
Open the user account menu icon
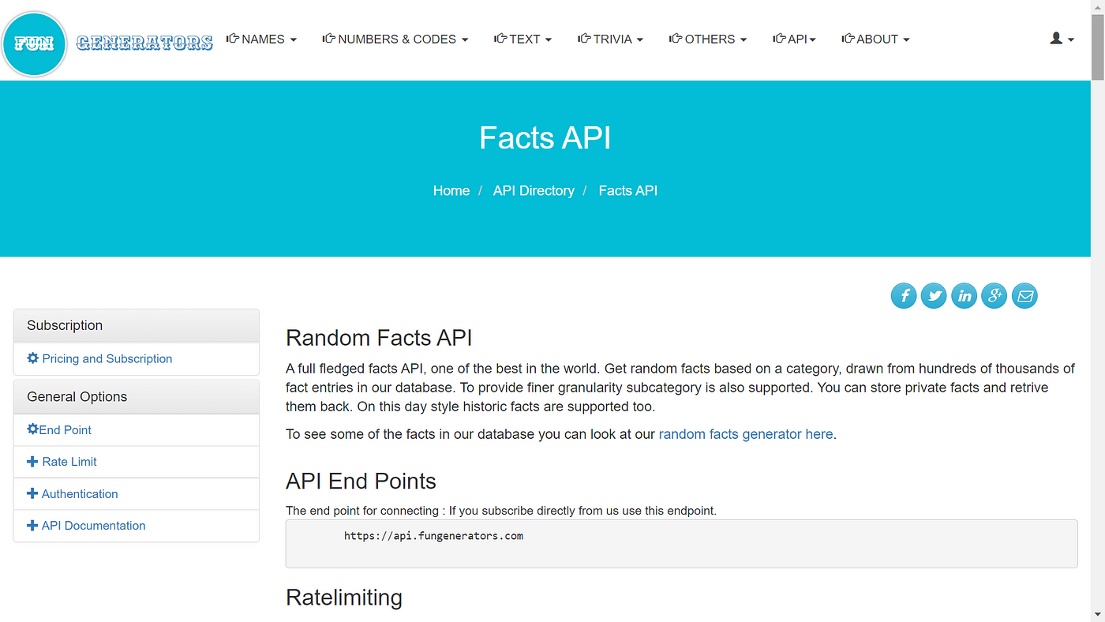(x=1062, y=39)
